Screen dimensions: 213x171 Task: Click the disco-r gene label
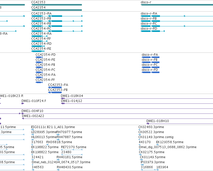[x=146, y=2]
